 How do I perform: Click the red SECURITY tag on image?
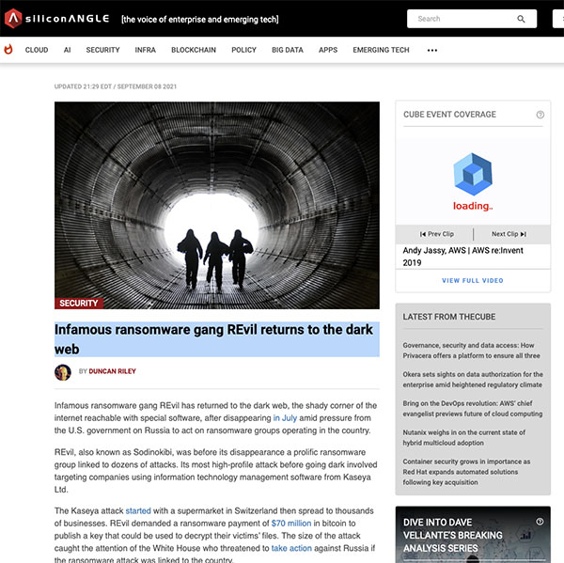click(x=78, y=304)
